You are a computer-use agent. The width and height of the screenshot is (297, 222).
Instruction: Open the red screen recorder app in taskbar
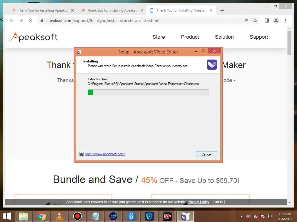point(167,216)
